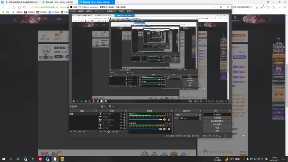
Task: Lock the 视频采集设备 source
Action: point(124,120)
